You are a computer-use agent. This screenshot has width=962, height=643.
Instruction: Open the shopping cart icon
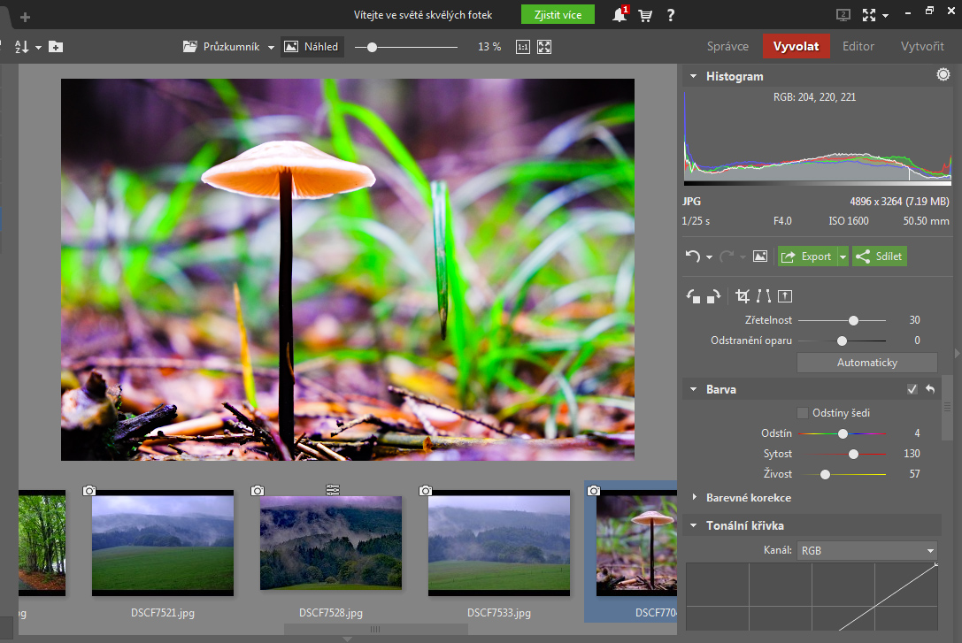click(x=645, y=15)
